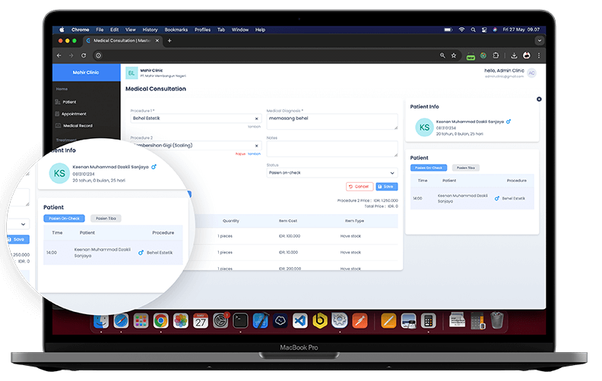602x381 pixels.
Task: Click the bookmark star in address bar
Action: (x=454, y=55)
